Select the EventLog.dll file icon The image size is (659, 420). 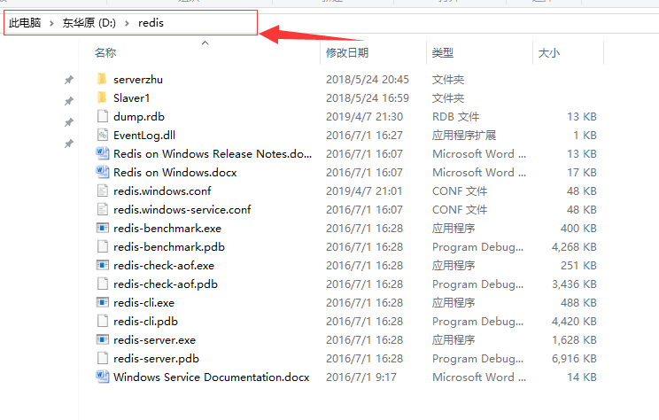pos(103,135)
